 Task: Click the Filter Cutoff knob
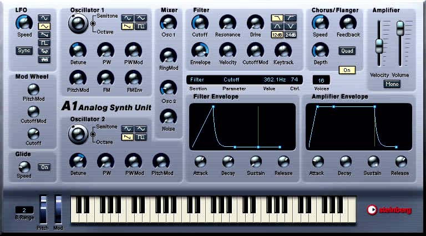pos(200,22)
